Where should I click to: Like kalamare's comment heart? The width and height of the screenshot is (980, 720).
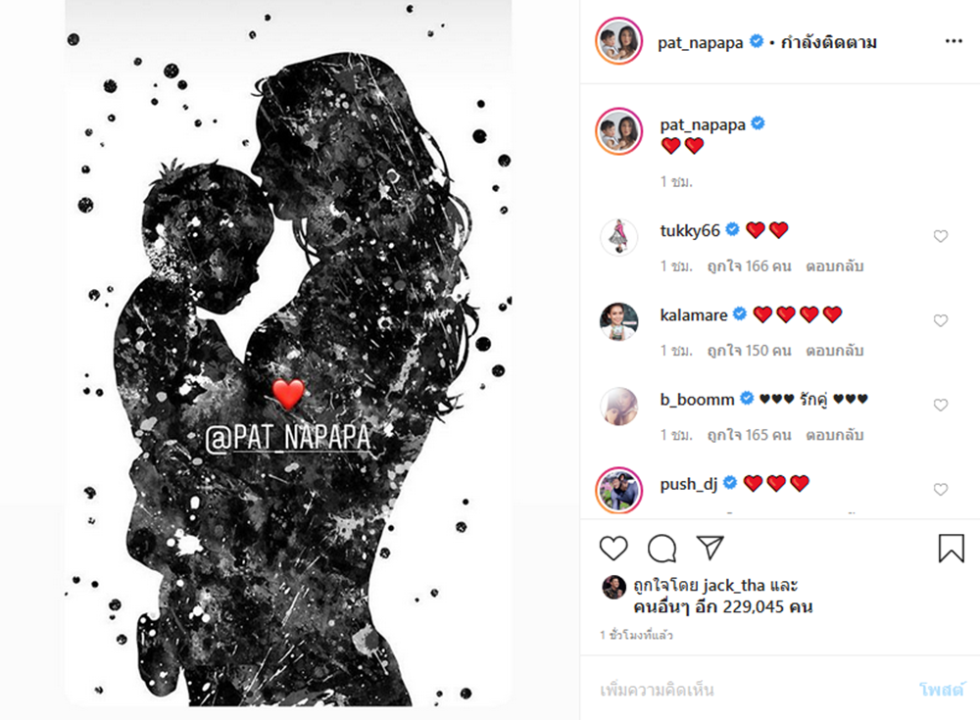tap(940, 320)
